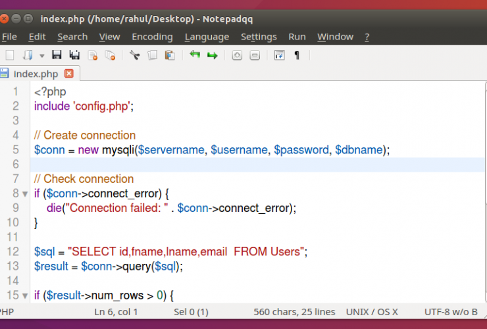Click the Zoom In toolbar icon

[x=237, y=55]
